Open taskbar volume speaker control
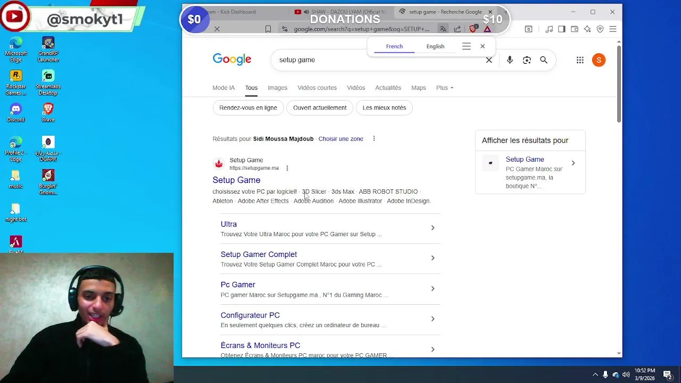The height and width of the screenshot is (383, 681). tap(626, 374)
